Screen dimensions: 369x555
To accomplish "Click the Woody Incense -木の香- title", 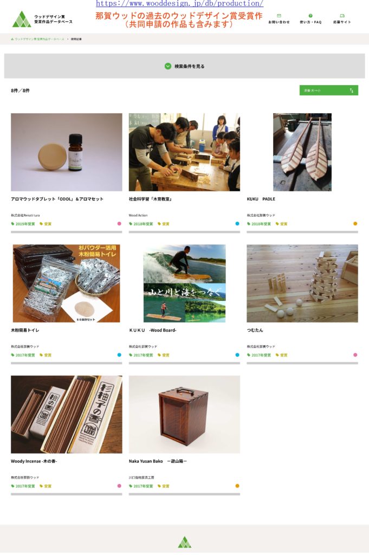I will point(34,461).
